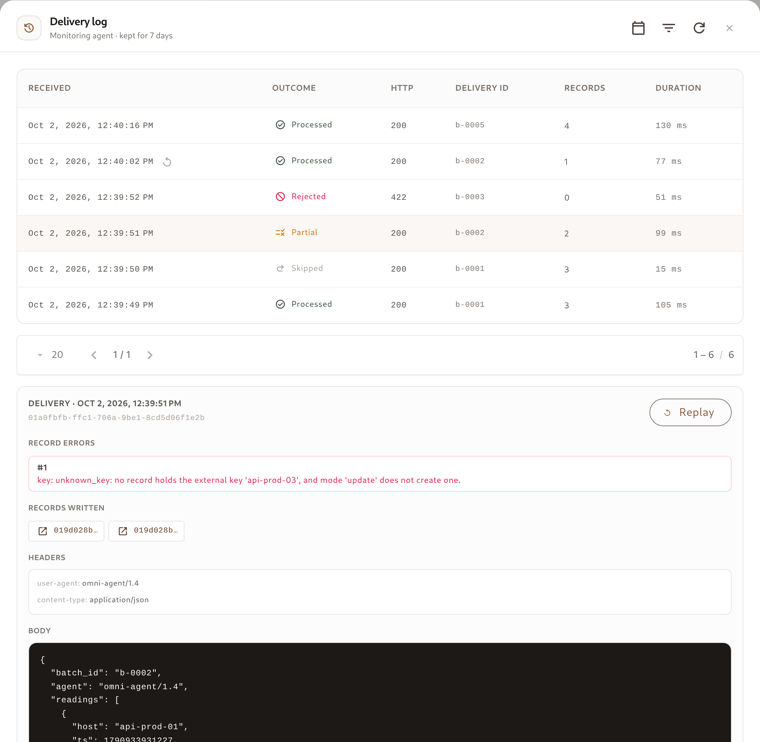This screenshot has width=760, height=742.
Task: Click the DELIVERY ID column header
Action: (482, 88)
